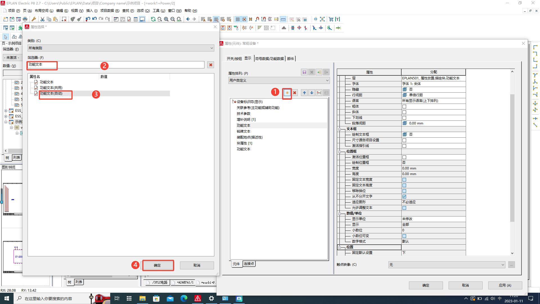The image size is (540, 304).
Task: Click 确定 in the property selection dialog
Action: pos(157,265)
